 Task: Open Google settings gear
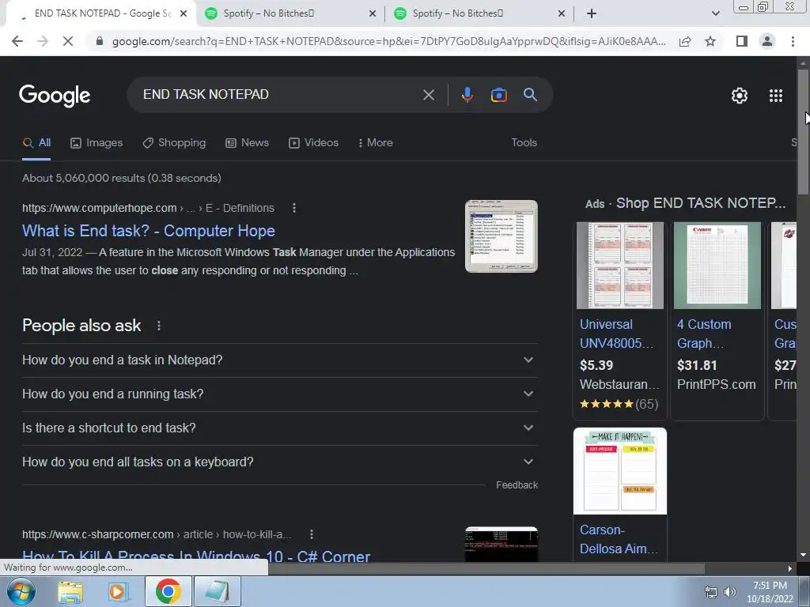tap(740, 96)
